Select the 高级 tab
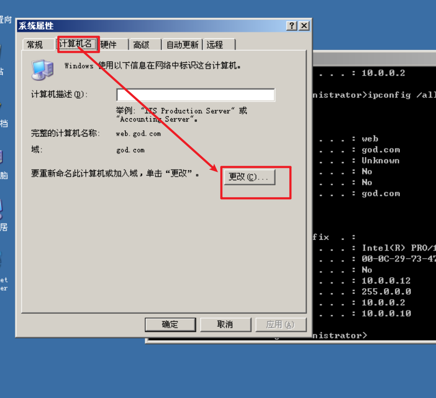 click(x=145, y=44)
